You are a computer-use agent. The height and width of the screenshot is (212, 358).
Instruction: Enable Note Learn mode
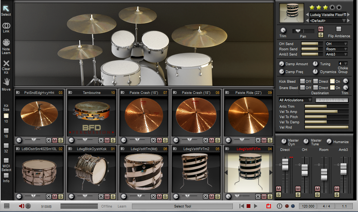pyautogui.click(x=6, y=47)
